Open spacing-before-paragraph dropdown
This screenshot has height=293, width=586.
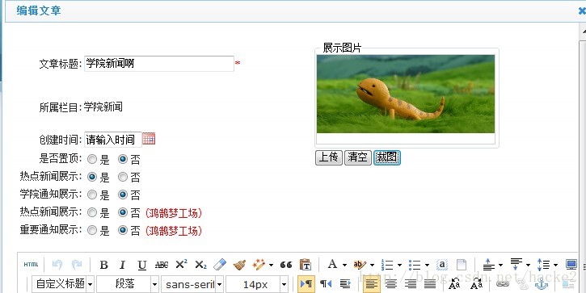point(500,265)
